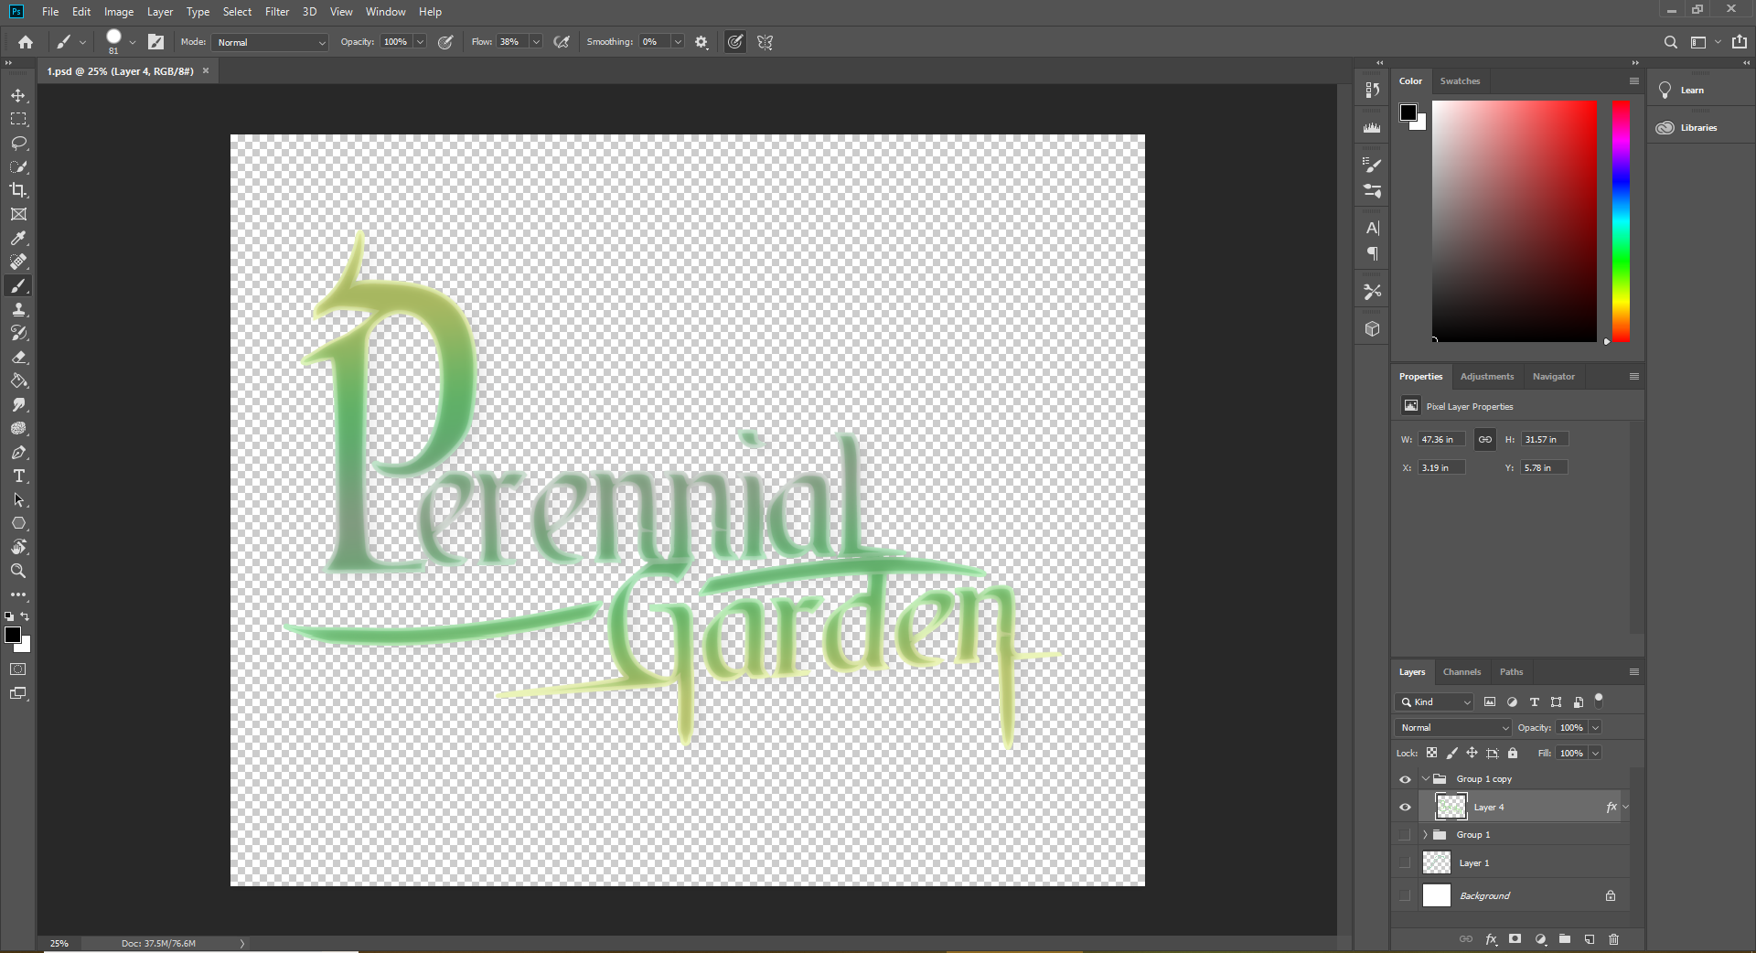
Task: Toggle link between width and height
Action: 1485,440
